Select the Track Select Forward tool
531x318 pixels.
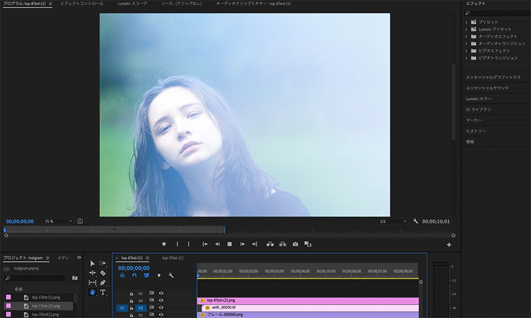[103, 263]
